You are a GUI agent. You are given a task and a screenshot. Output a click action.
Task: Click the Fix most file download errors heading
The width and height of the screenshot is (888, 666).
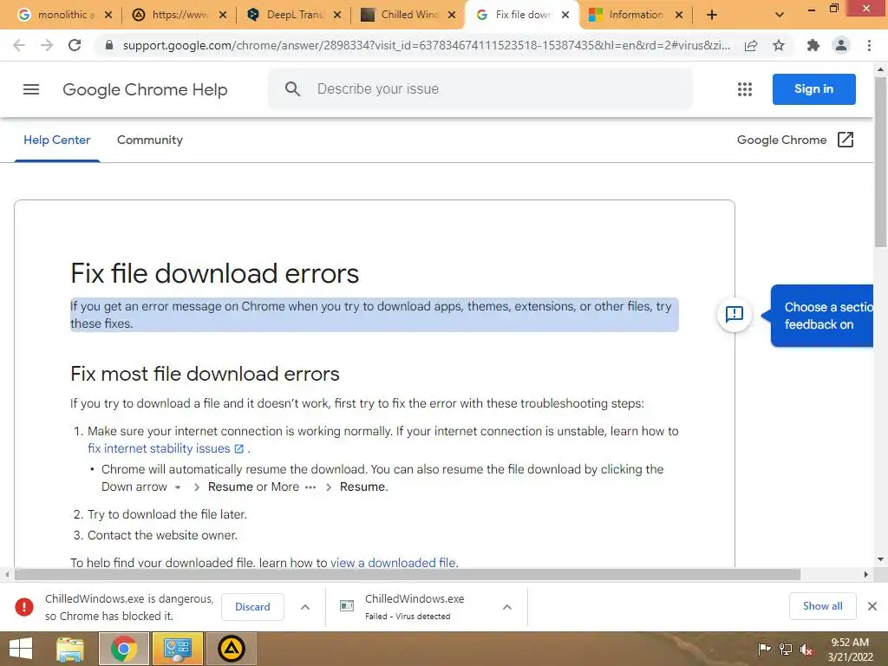pos(205,374)
